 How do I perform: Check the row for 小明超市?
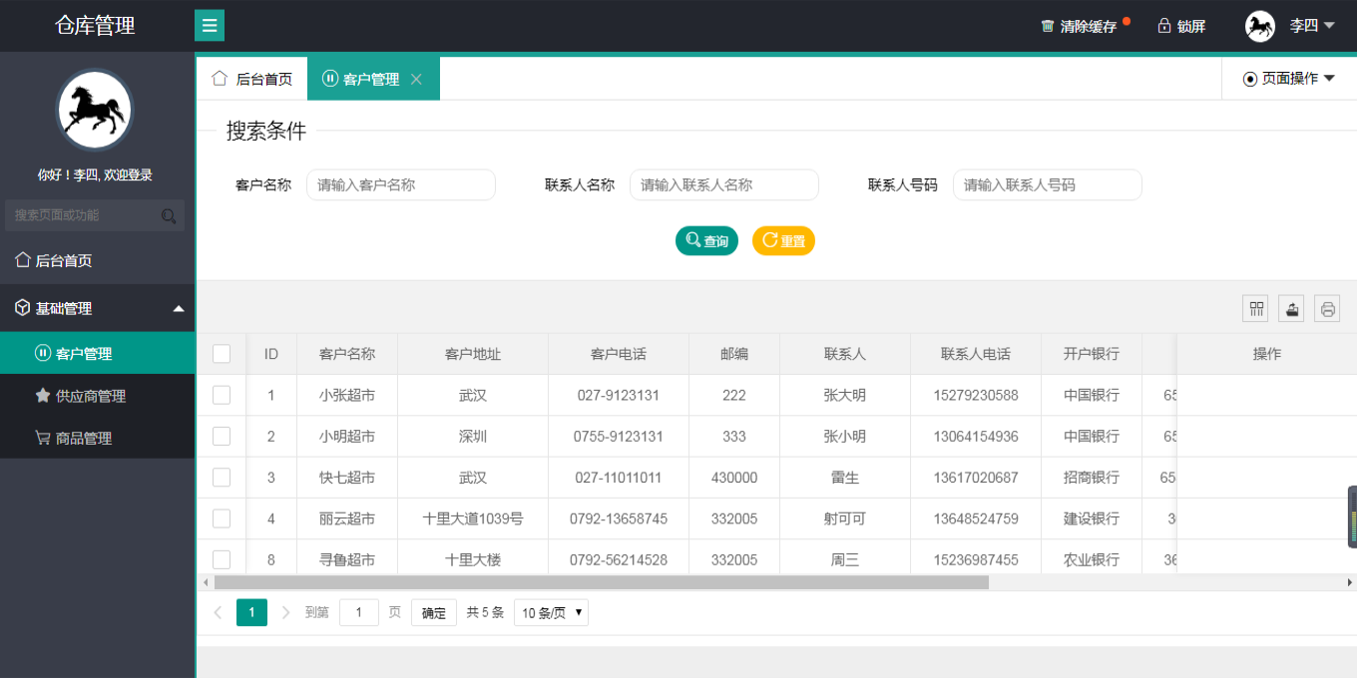[222, 436]
